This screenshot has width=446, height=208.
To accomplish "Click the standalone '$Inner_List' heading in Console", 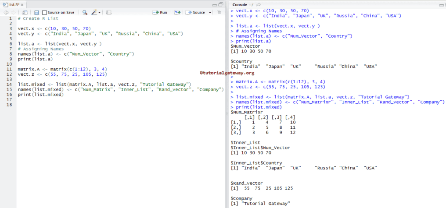I will 245,142.
